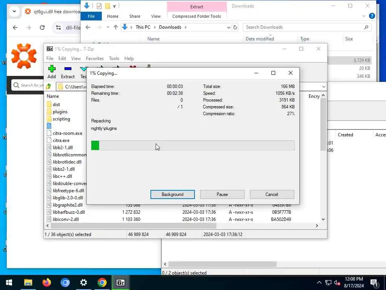Screen dimensions: 386x290
Task: Open the Help menu in 7-Zip
Action: [x=129, y=59]
